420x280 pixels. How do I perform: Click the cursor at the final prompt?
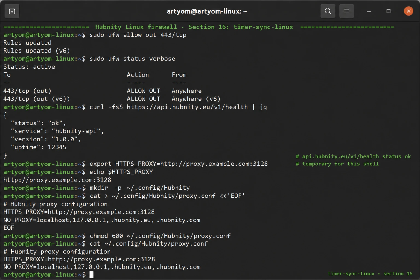click(91, 275)
